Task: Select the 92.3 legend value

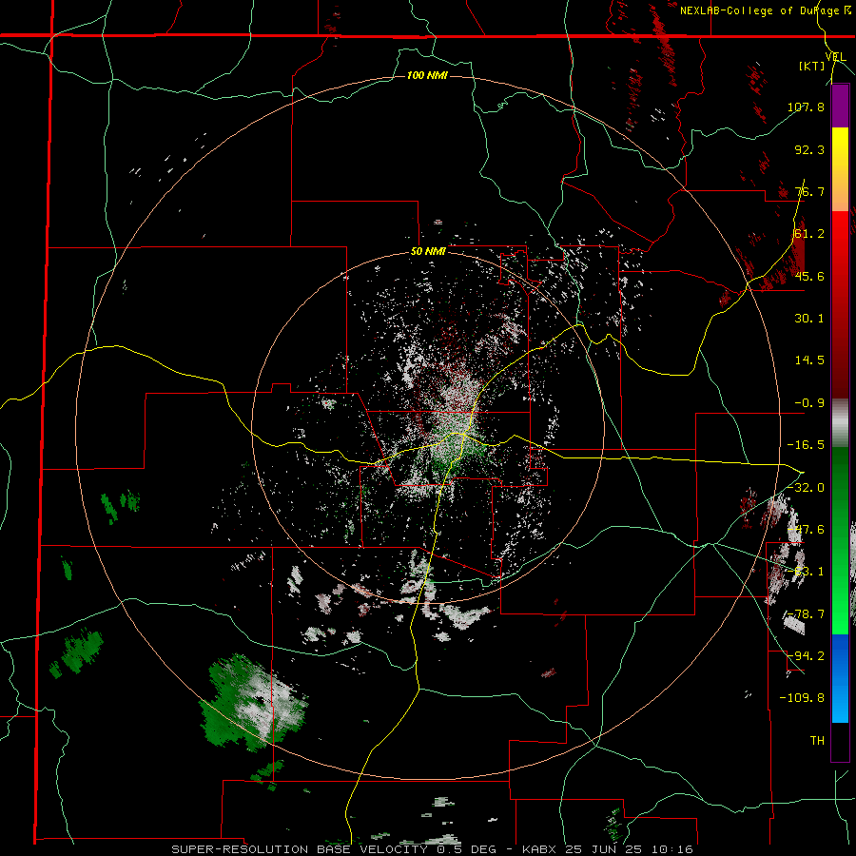Action: click(809, 149)
